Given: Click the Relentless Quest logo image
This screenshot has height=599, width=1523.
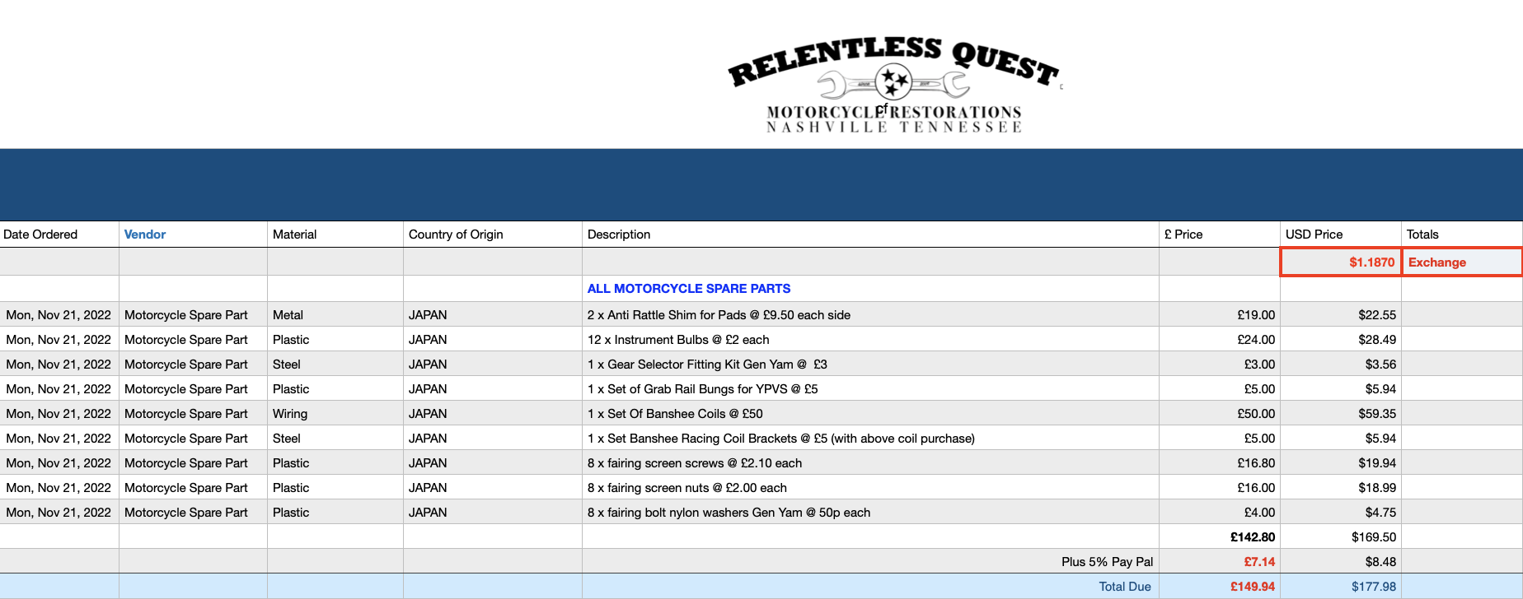Looking at the screenshot, I should pos(895,84).
